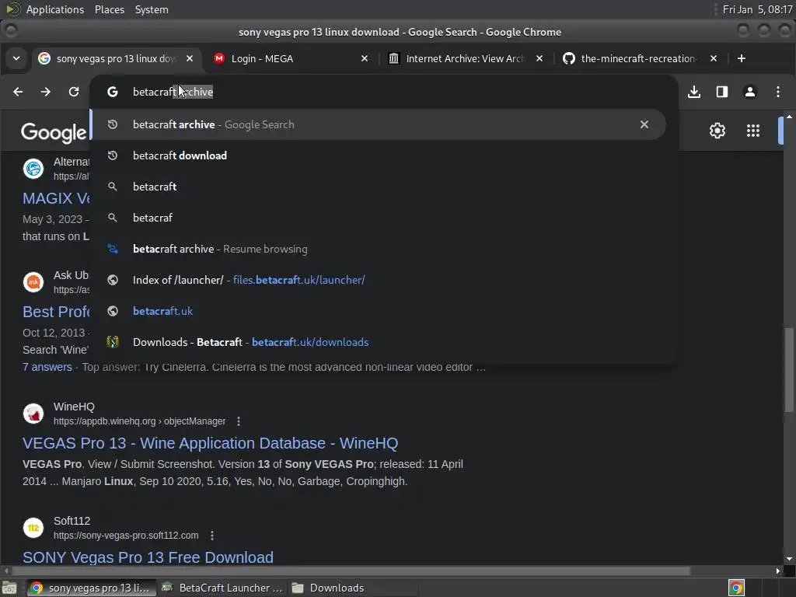This screenshot has height=597, width=796.
Task: Click the horizontal page scrollbar
Action: tap(351, 571)
